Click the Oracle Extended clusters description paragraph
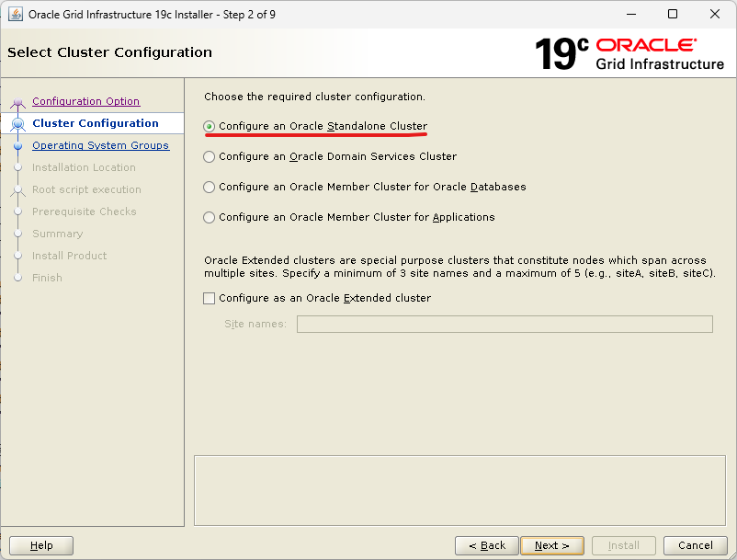Viewport: 737px width, 560px height. click(459, 267)
